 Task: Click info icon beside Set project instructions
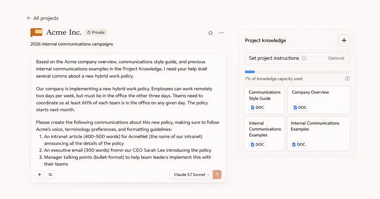pyautogui.click(x=304, y=58)
